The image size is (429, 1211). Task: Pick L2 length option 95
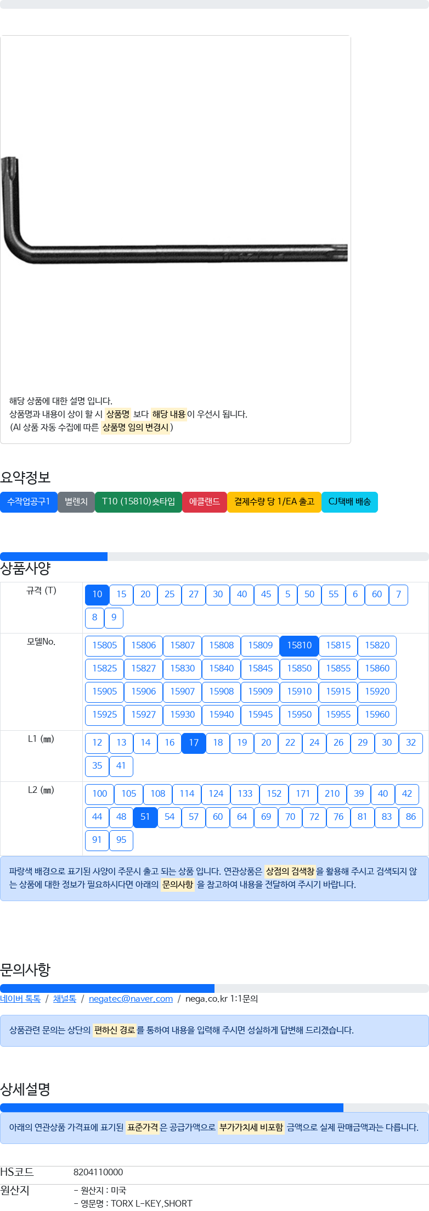pos(121,840)
